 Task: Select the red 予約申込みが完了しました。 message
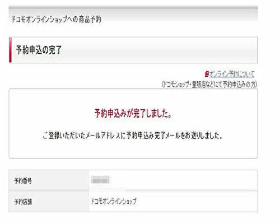click(x=133, y=113)
